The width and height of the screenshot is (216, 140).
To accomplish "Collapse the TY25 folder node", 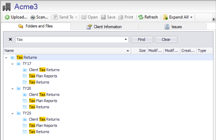I will click(12, 113).
